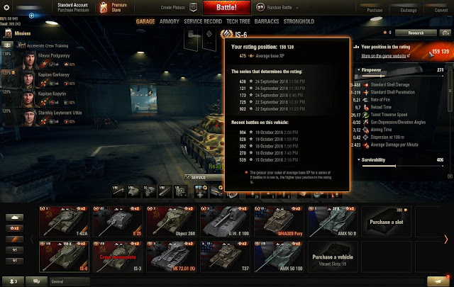Open the settings gear menu
Image resolution: width=454 pixels, height=287 pixels.
point(6,7)
